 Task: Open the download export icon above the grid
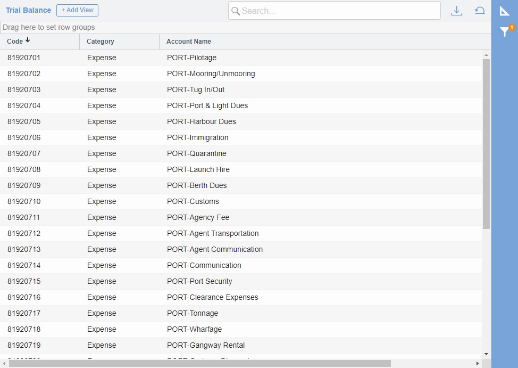click(x=456, y=10)
